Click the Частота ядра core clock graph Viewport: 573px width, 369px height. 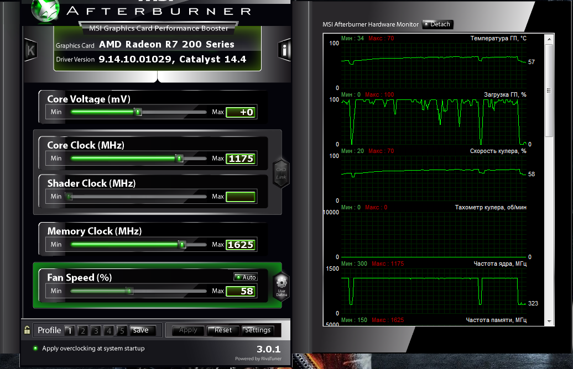tap(434, 291)
